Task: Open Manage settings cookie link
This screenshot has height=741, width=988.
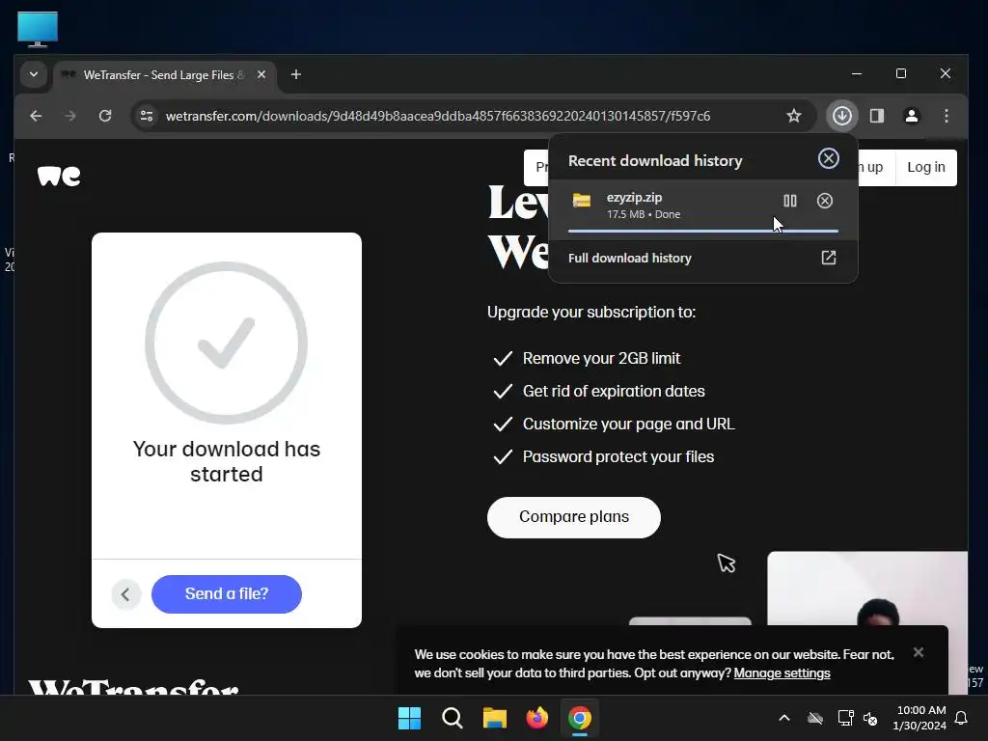Action: coord(782,672)
